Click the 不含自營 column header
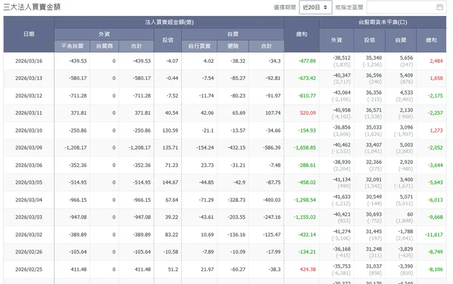The height and width of the screenshot is (284, 453). pyautogui.click(x=72, y=46)
